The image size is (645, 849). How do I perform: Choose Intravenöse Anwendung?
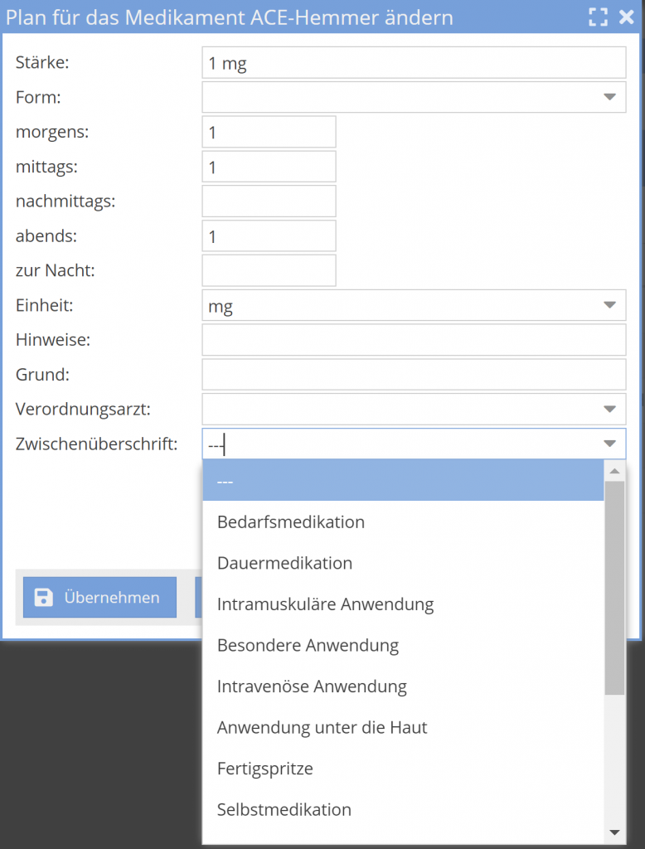click(403, 686)
